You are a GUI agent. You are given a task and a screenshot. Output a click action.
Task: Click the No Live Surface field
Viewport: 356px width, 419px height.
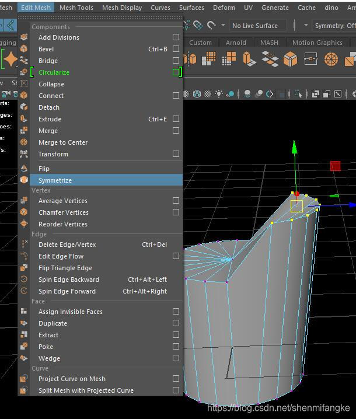(x=257, y=26)
